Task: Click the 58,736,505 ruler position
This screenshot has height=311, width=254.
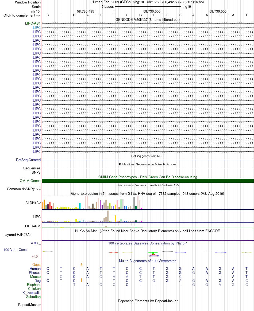Action: [218, 11]
